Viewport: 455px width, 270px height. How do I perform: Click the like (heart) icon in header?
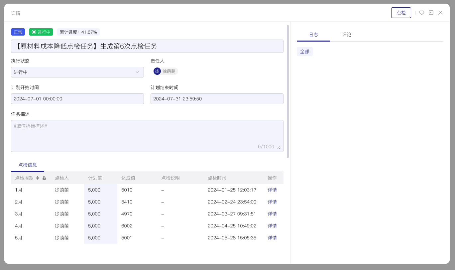click(x=422, y=13)
